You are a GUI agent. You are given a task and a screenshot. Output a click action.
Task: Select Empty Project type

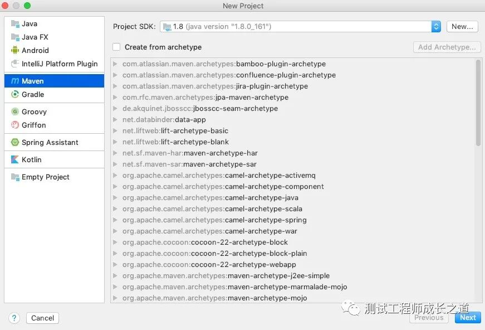pos(54,177)
